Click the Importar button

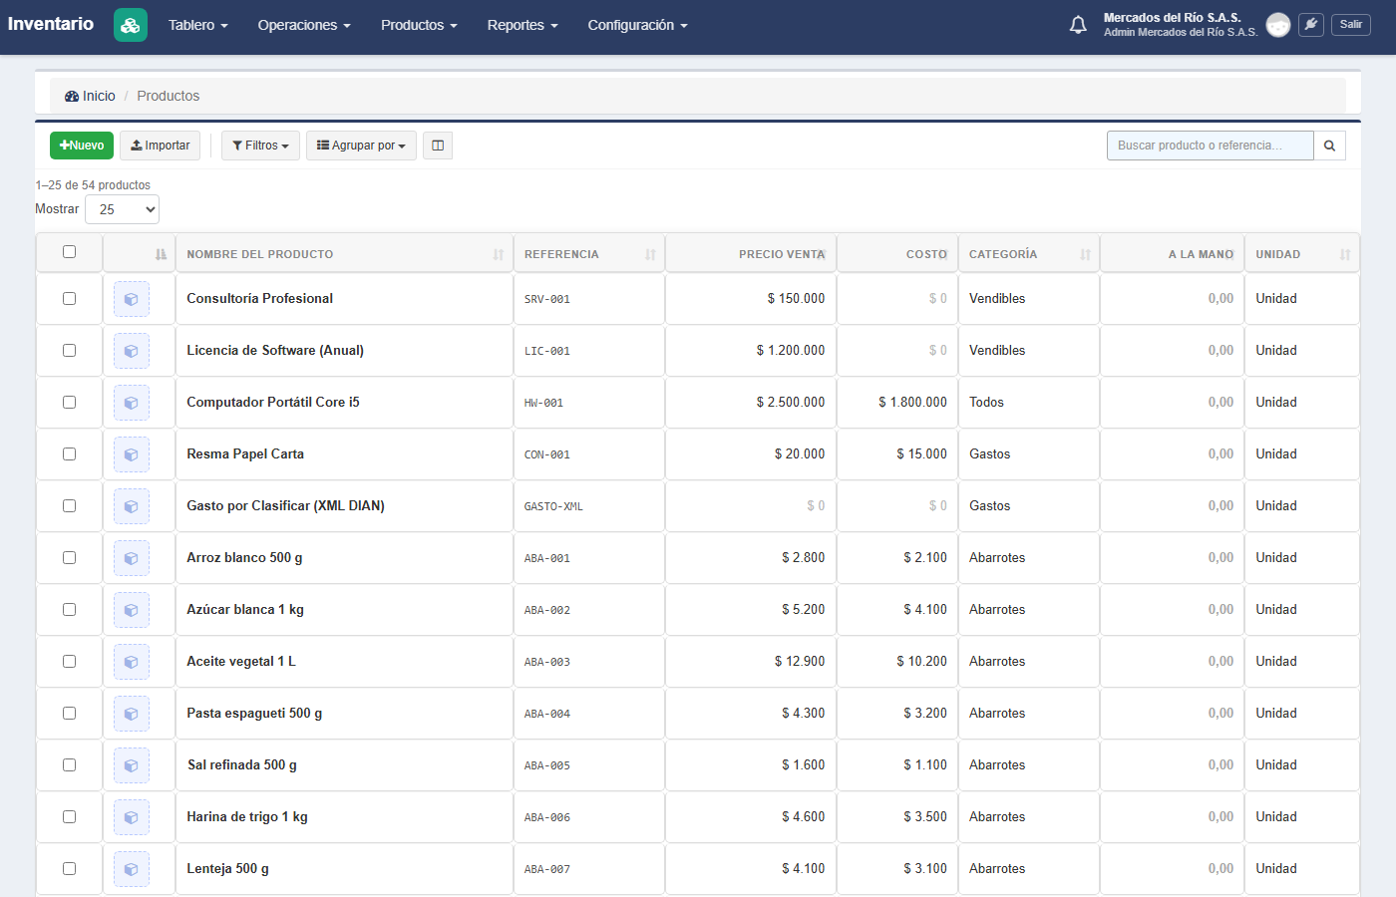coord(161,146)
